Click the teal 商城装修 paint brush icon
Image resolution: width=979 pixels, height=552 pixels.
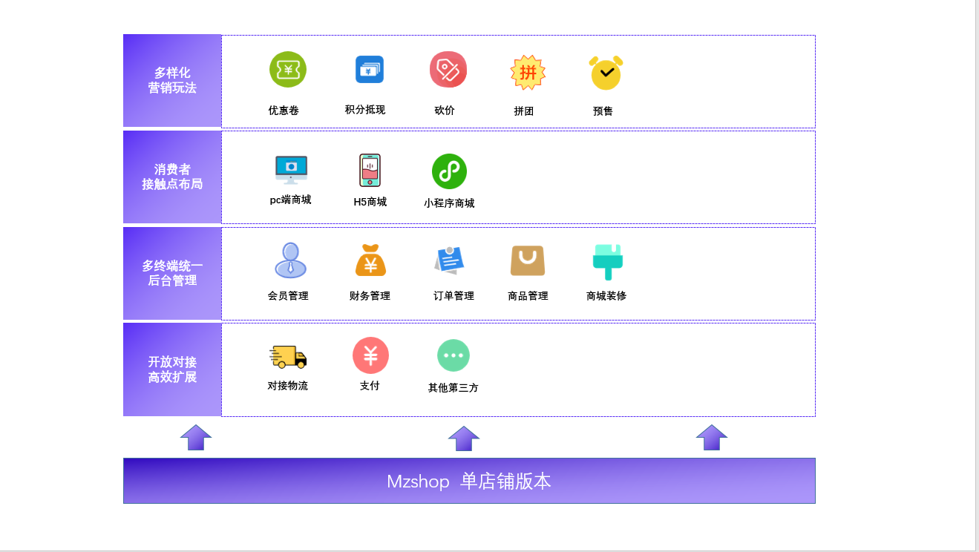click(x=608, y=262)
